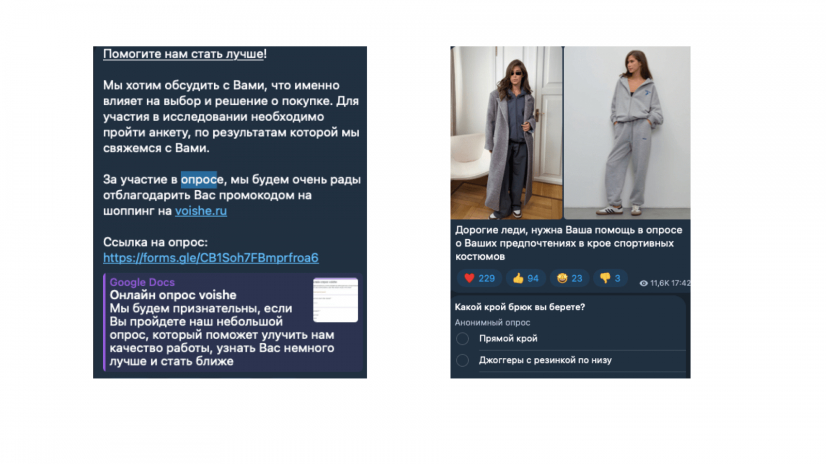Click the post caption starting with 'Дорогие леди'
The width and height of the screenshot is (826, 464).
tap(568, 243)
